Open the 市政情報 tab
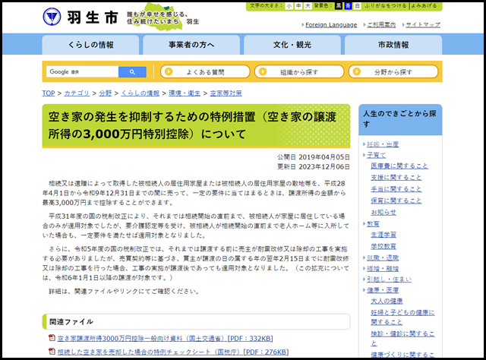The image size is (486, 360). pos(393,45)
